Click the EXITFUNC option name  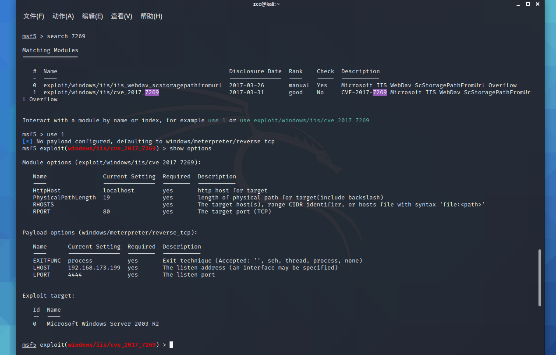coord(47,261)
